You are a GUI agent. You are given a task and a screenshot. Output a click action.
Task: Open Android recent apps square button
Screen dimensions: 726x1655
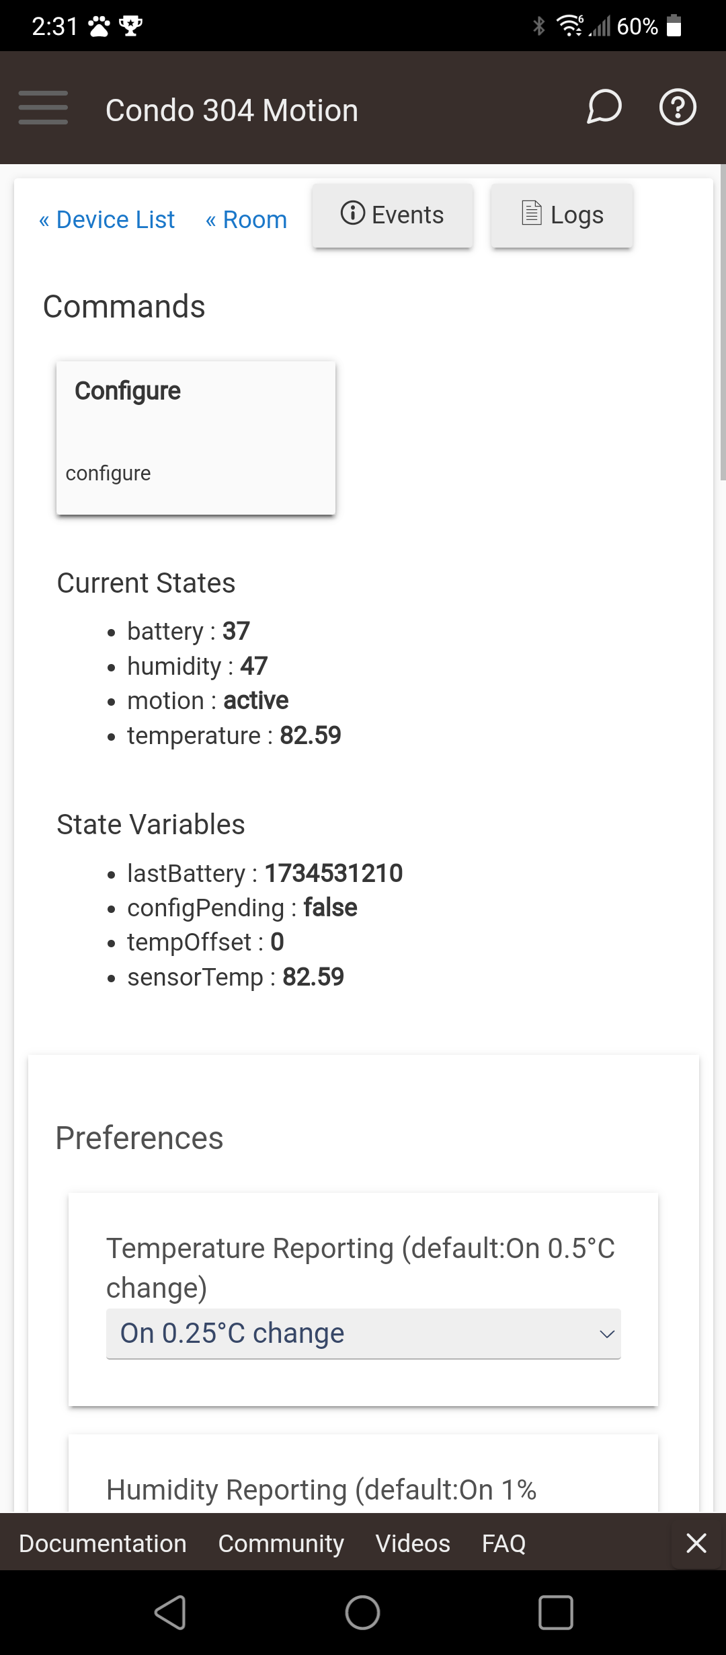click(x=555, y=1613)
